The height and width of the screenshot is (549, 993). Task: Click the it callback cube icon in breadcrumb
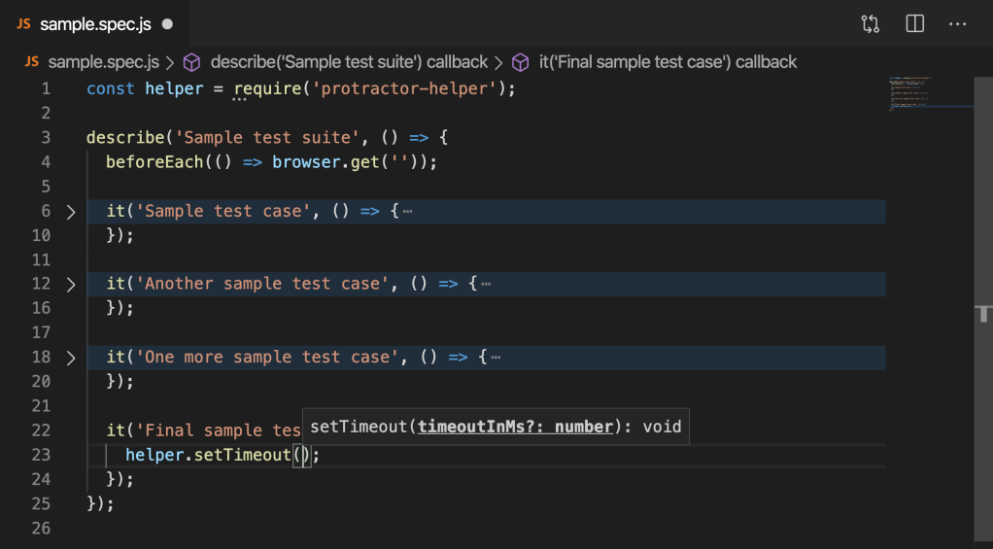click(x=521, y=62)
